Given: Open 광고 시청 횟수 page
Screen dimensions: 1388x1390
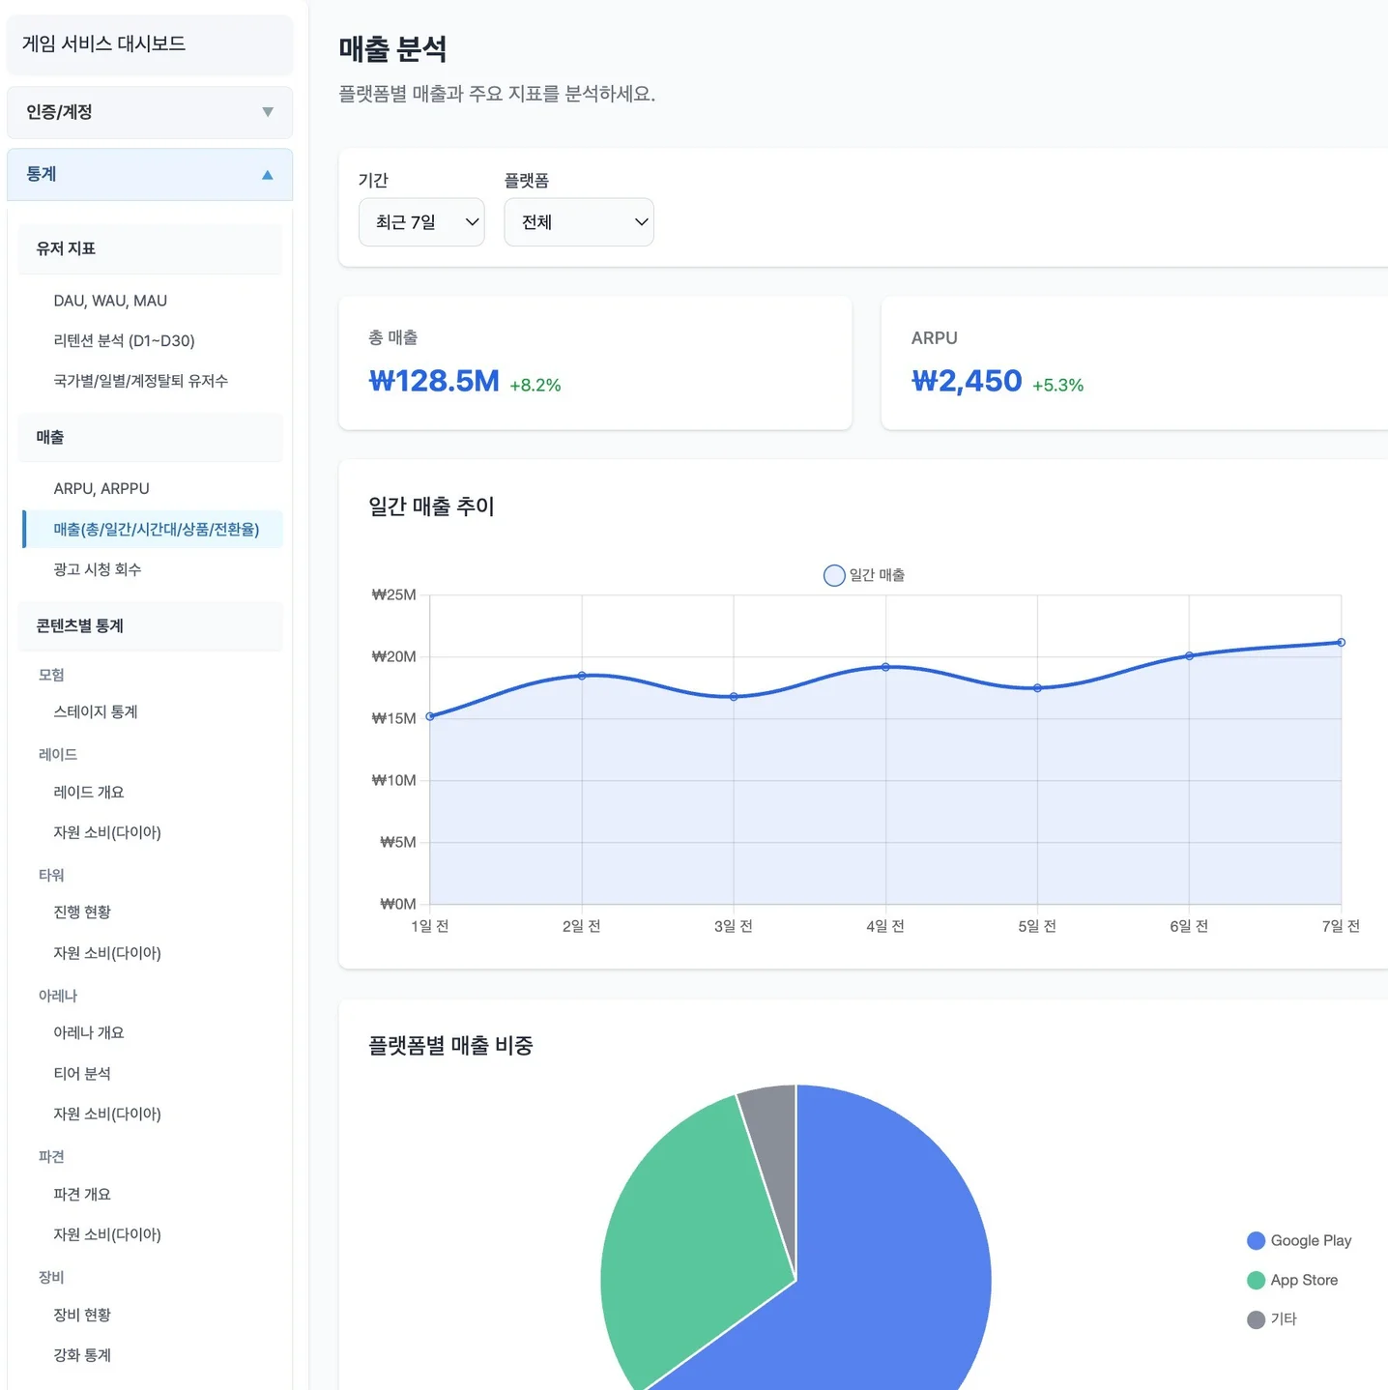Looking at the screenshot, I should point(98,569).
